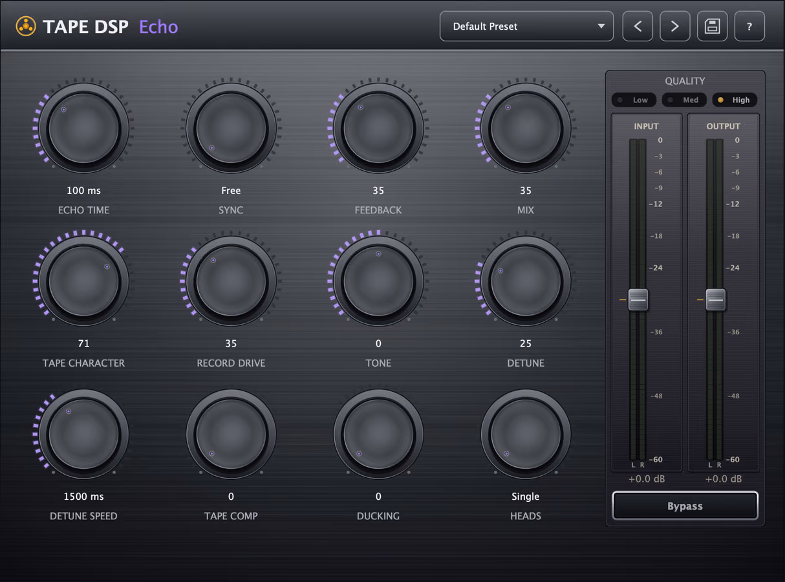Click the DUCKING label

pos(378,516)
